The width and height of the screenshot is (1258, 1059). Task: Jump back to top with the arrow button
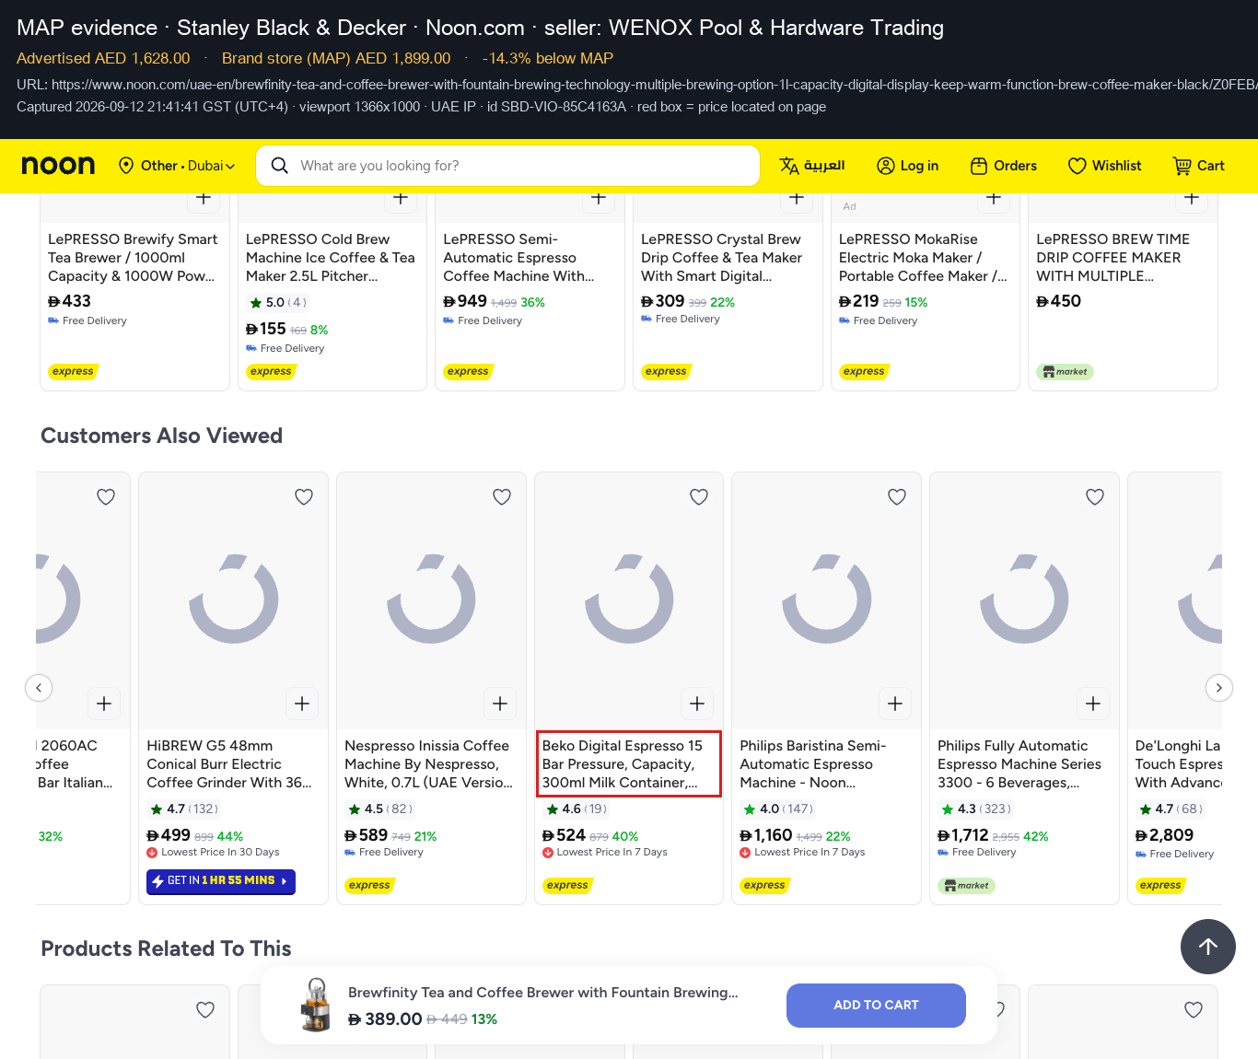coord(1208,947)
